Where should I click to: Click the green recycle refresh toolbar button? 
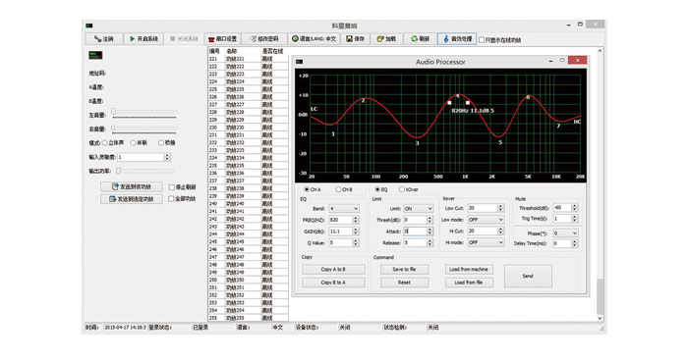[x=420, y=39]
